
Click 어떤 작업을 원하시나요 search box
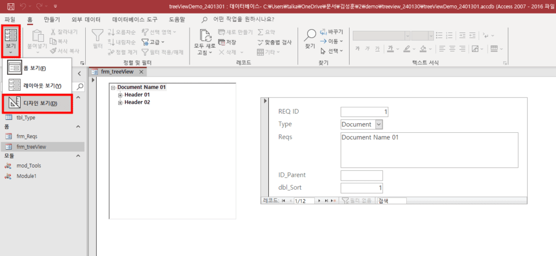243,20
